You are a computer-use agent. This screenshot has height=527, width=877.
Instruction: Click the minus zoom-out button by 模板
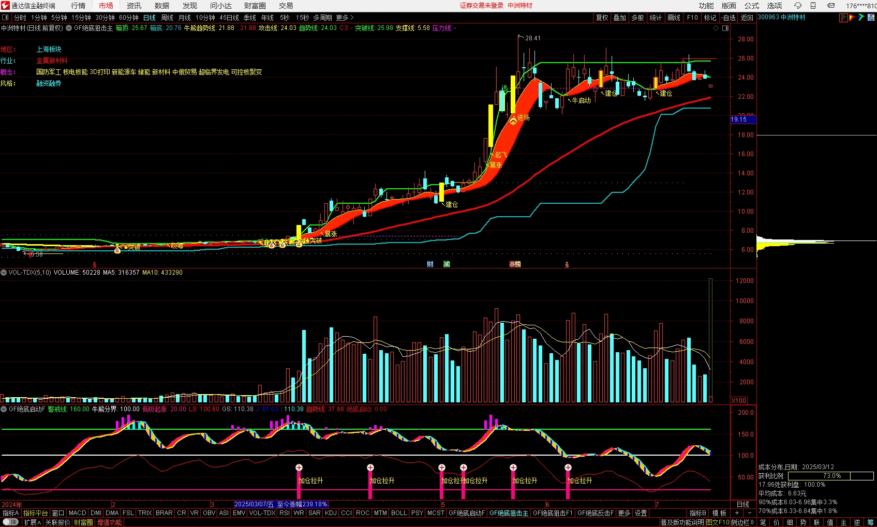tap(749, 513)
